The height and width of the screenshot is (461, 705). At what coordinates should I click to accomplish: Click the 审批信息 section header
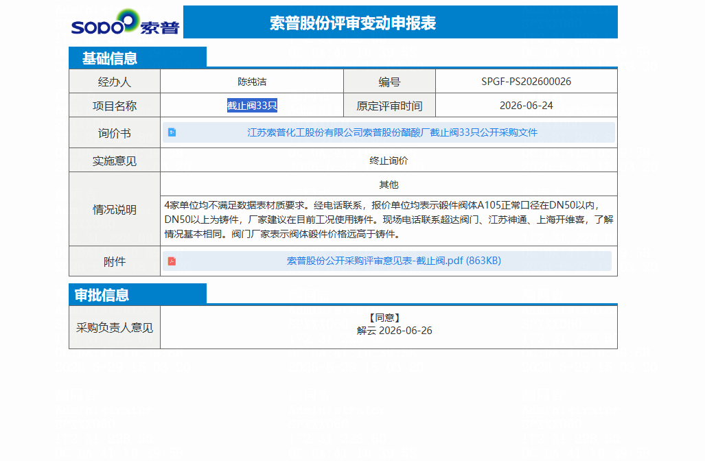[137, 294]
